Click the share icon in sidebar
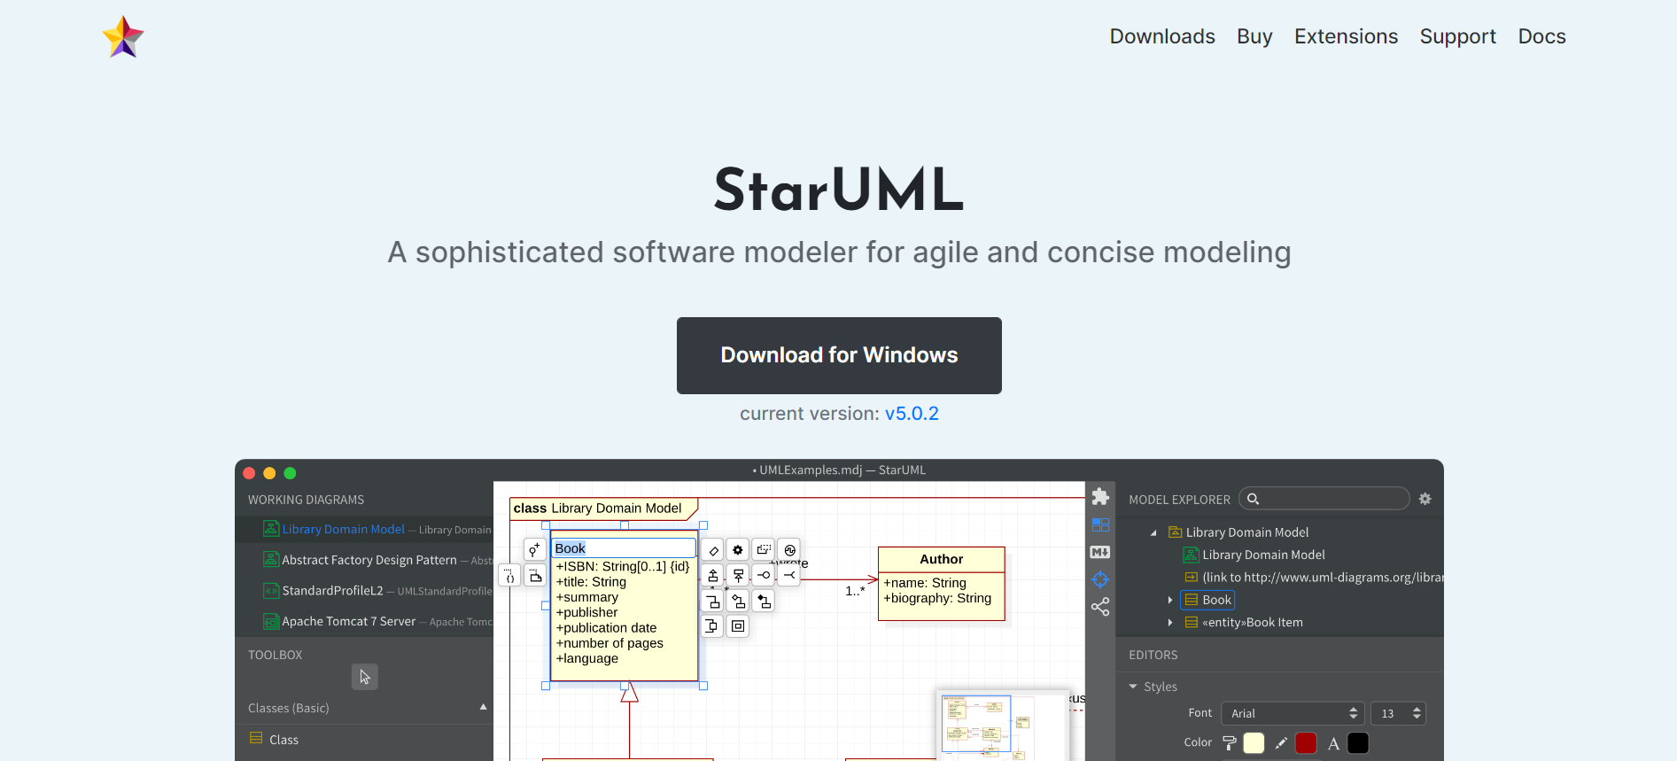The height and width of the screenshot is (761, 1677). [x=1100, y=607]
